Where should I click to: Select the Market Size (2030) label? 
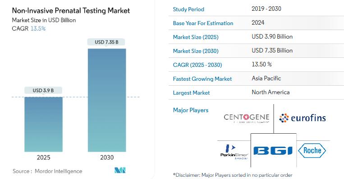196,51
